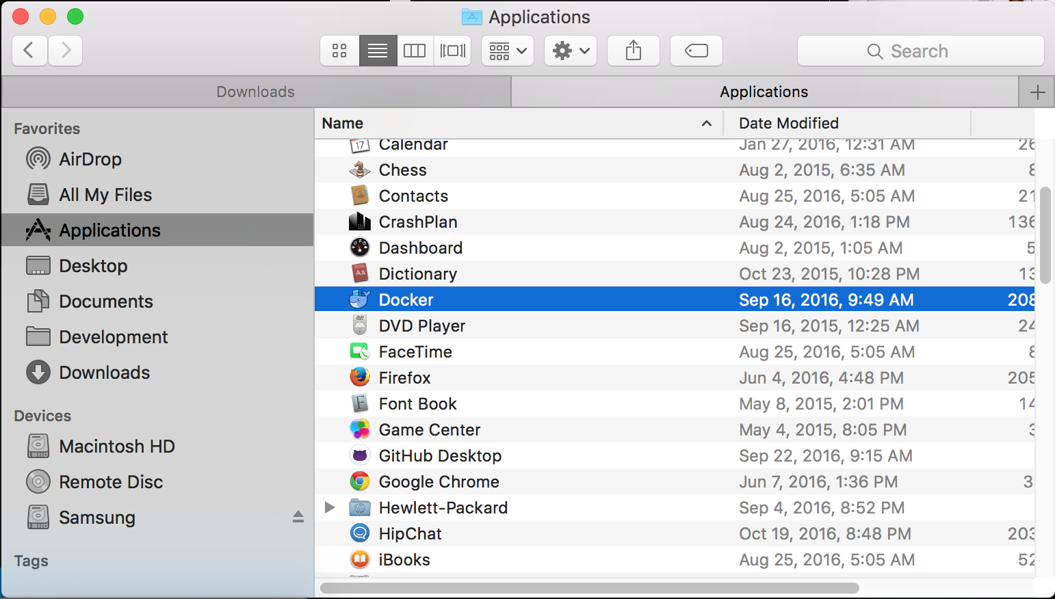
Task: Activate list view mode button
Action: tap(378, 51)
